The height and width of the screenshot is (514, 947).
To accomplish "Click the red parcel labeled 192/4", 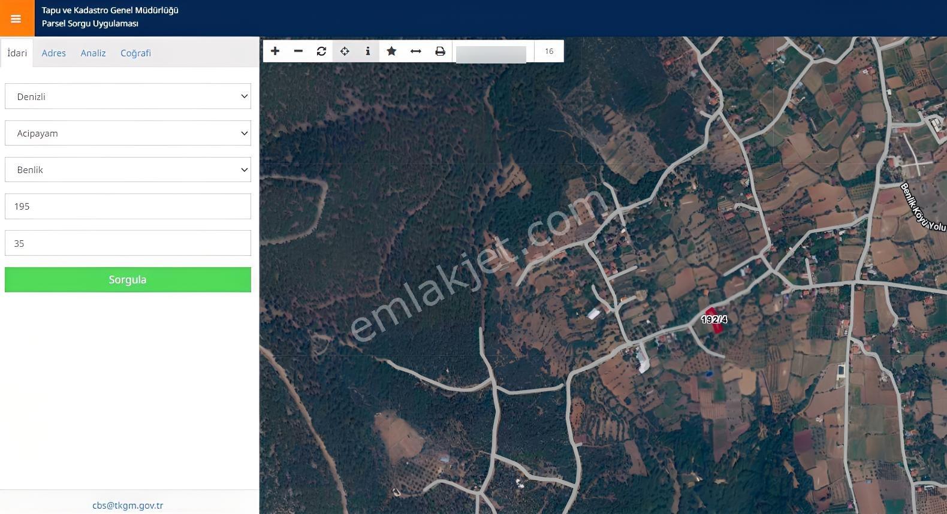I will pos(713,320).
